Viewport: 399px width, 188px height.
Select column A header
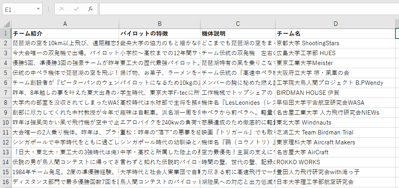[65, 24]
